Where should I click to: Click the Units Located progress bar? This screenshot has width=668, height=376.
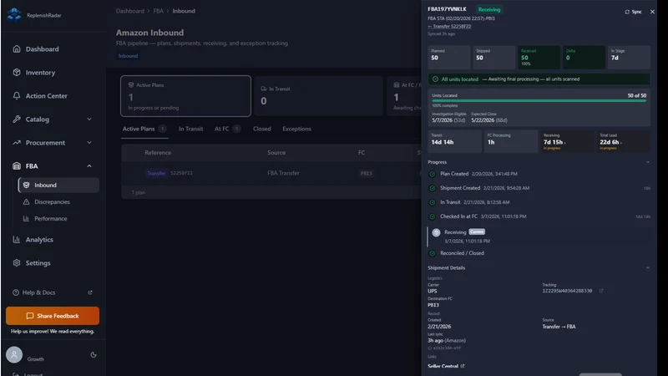pos(539,101)
